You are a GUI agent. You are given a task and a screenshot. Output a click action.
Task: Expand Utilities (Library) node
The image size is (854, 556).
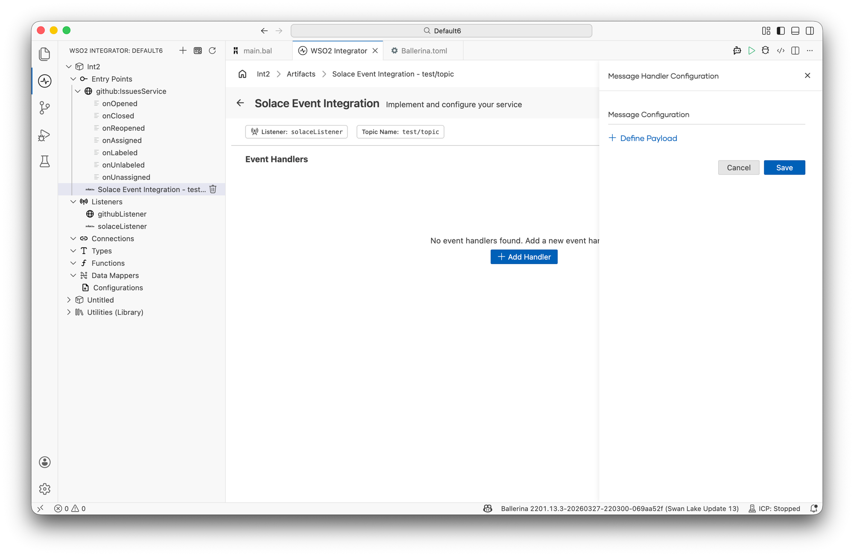(69, 312)
